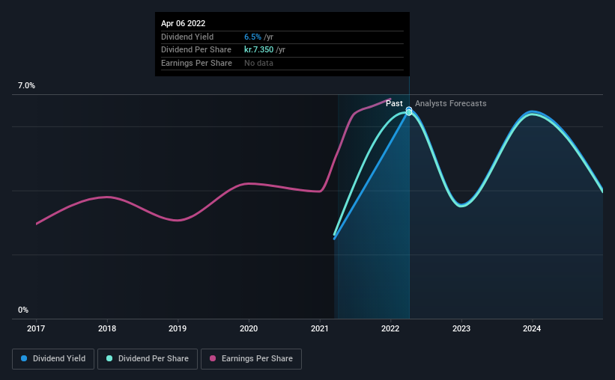Screen dimensions: 615x380
Task: Select the 2020 label on the x-axis
Action: (249, 328)
